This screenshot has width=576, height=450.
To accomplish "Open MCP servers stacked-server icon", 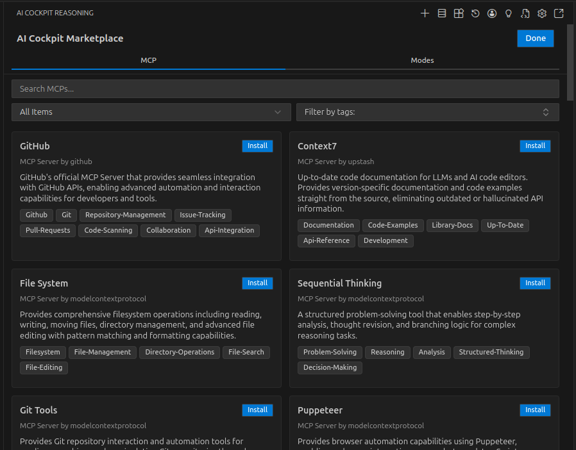I will 442,13.
